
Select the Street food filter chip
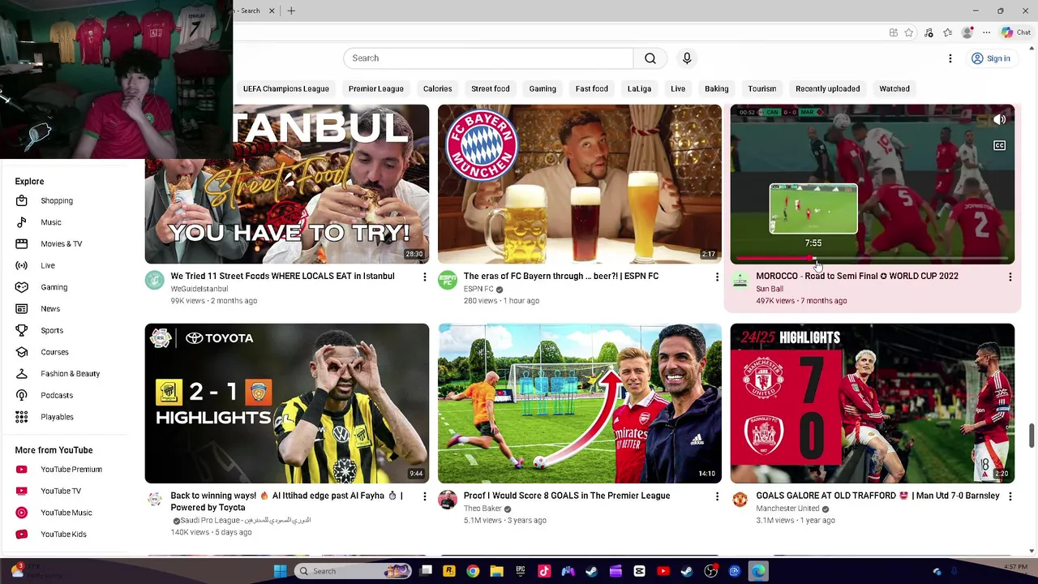click(490, 88)
